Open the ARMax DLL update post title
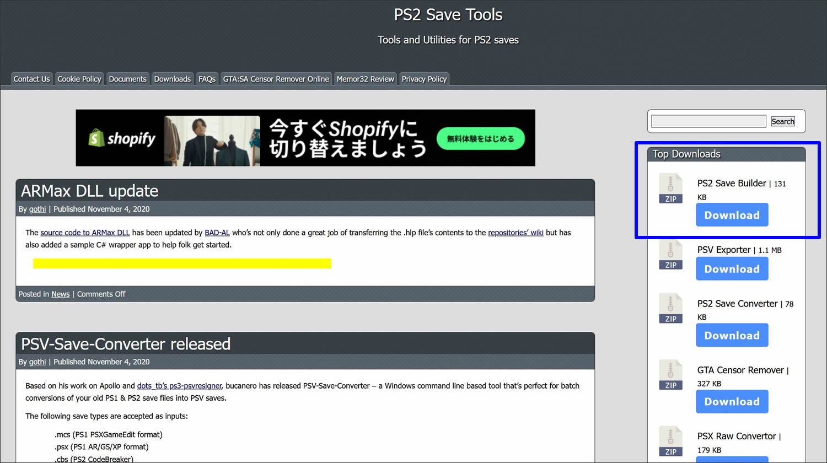This screenshot has height=463, width=827. tap(89, 191)
